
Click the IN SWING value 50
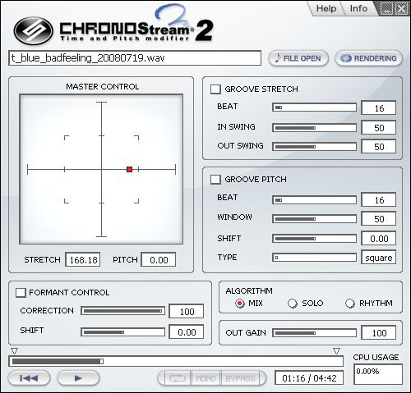[x=379, y=127]
